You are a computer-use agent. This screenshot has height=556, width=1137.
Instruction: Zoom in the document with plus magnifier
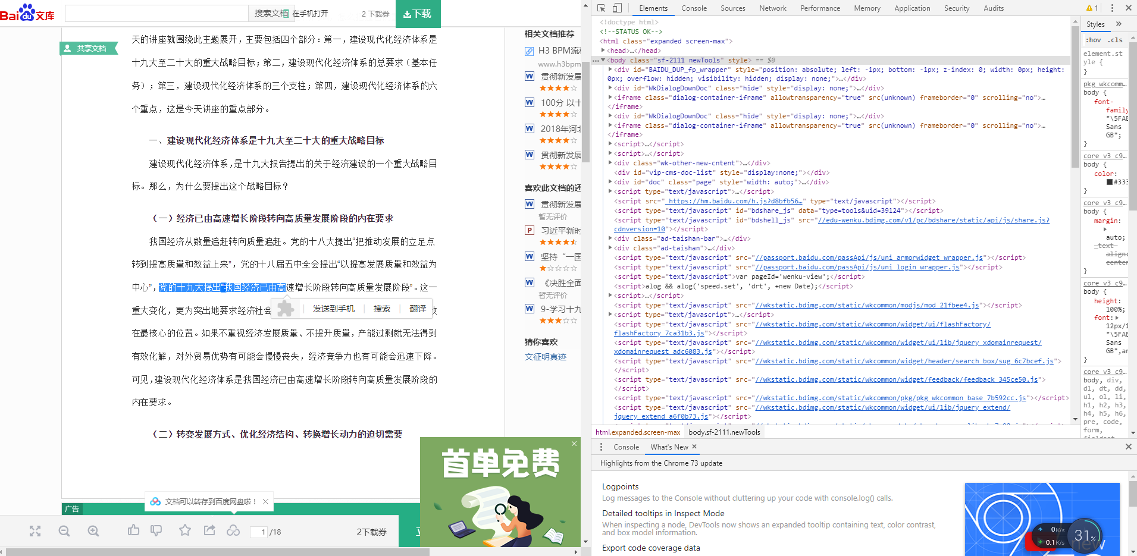click(x=93, y=531)
